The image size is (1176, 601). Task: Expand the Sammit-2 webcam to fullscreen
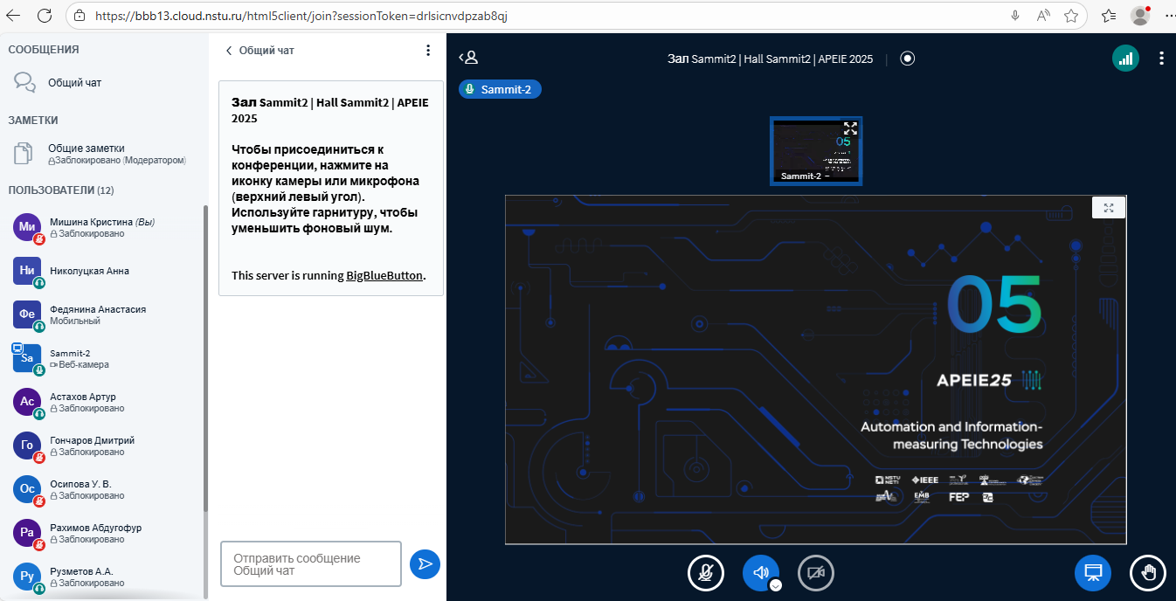[850, 128]
